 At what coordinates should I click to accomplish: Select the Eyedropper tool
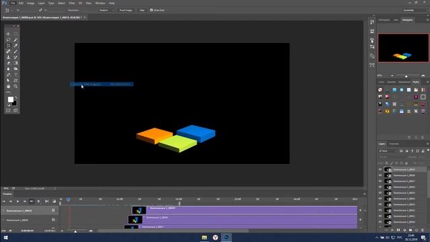pos(15,46)
